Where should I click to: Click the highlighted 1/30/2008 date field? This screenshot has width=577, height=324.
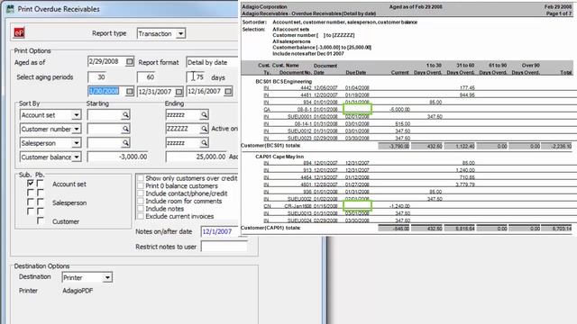106,91
